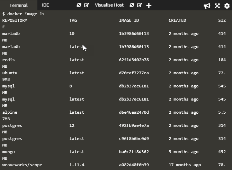Click the REPOSITORY column header

click(x=15, y=20)
